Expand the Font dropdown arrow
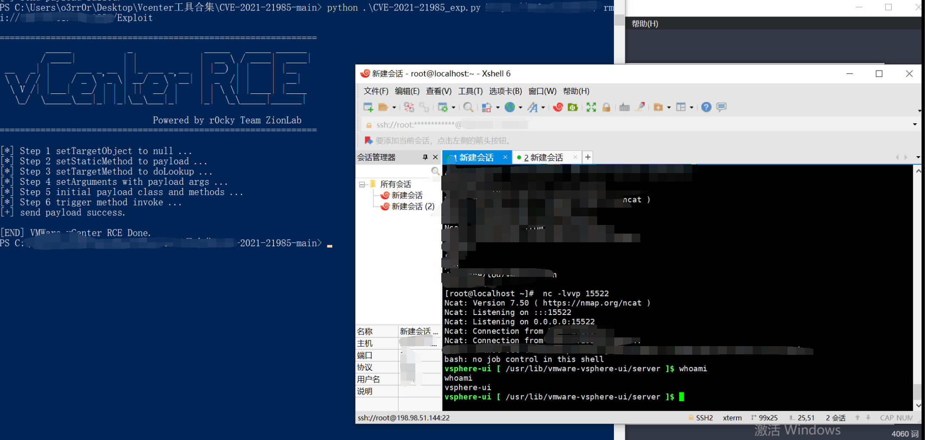Viewport: 925px width, 440px height. [543, 108]
